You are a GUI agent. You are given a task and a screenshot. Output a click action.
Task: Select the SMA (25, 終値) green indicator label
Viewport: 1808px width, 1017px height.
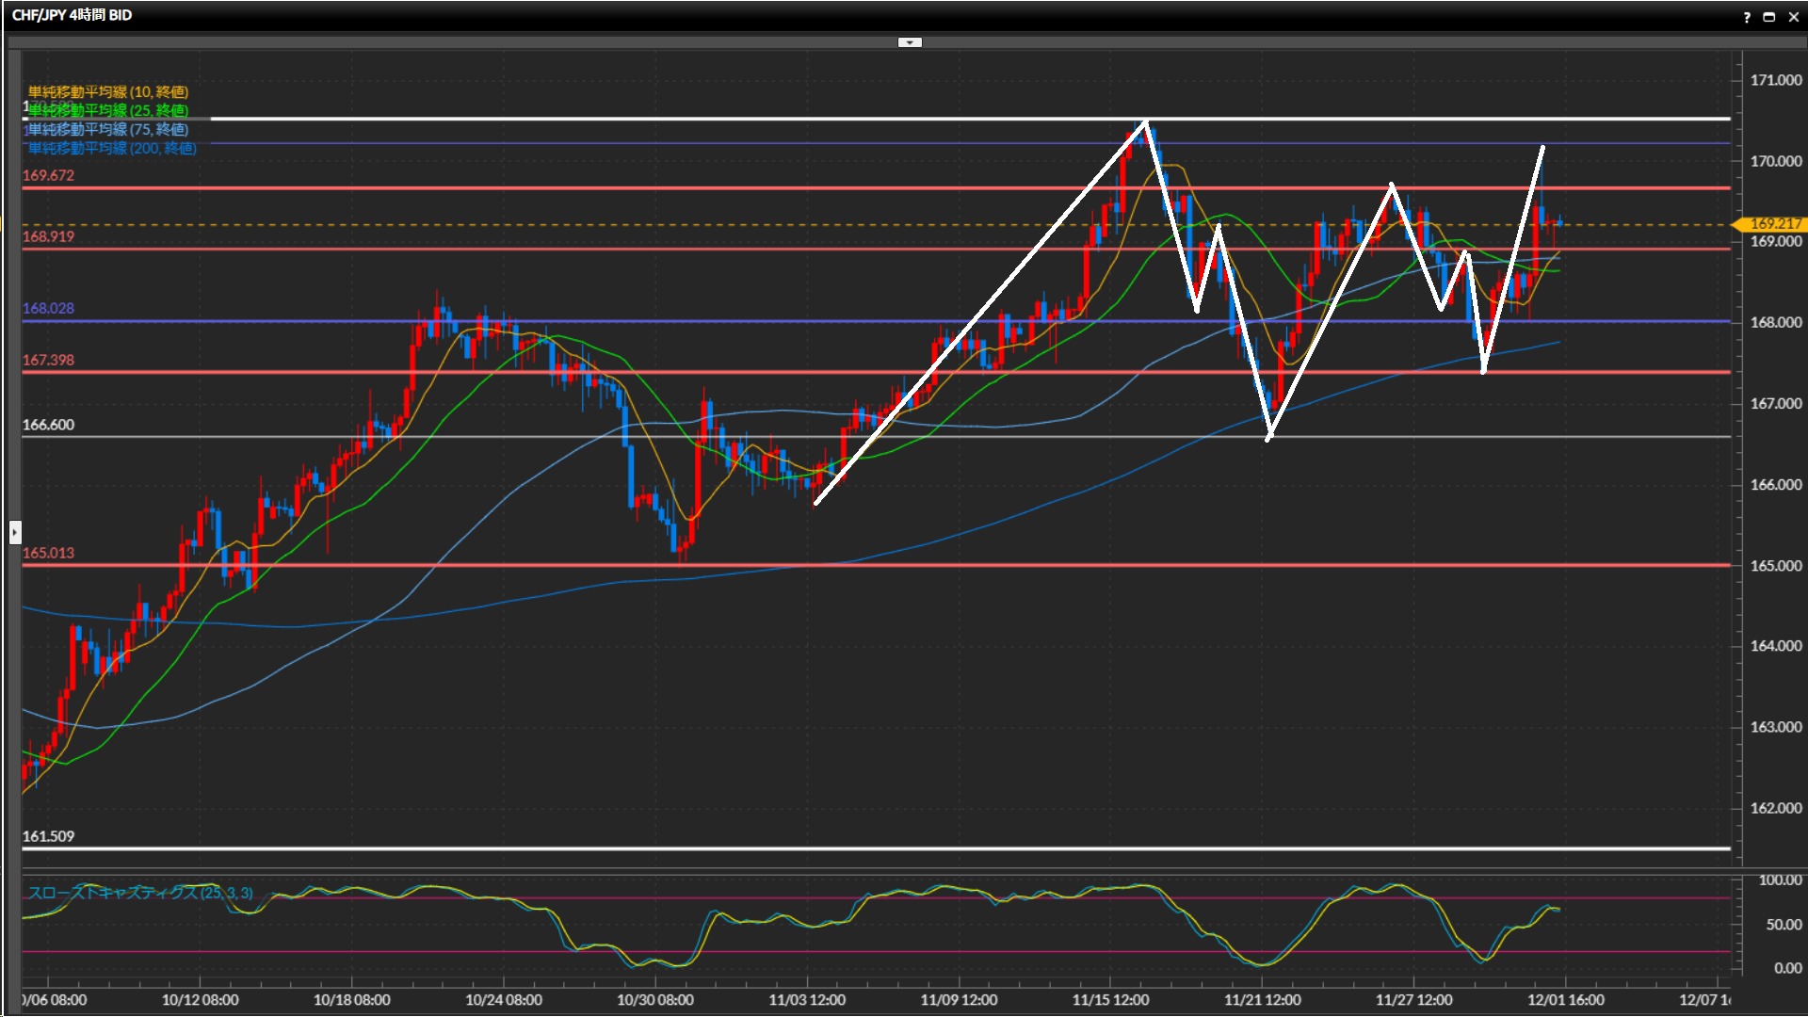(x=107, y=110)
